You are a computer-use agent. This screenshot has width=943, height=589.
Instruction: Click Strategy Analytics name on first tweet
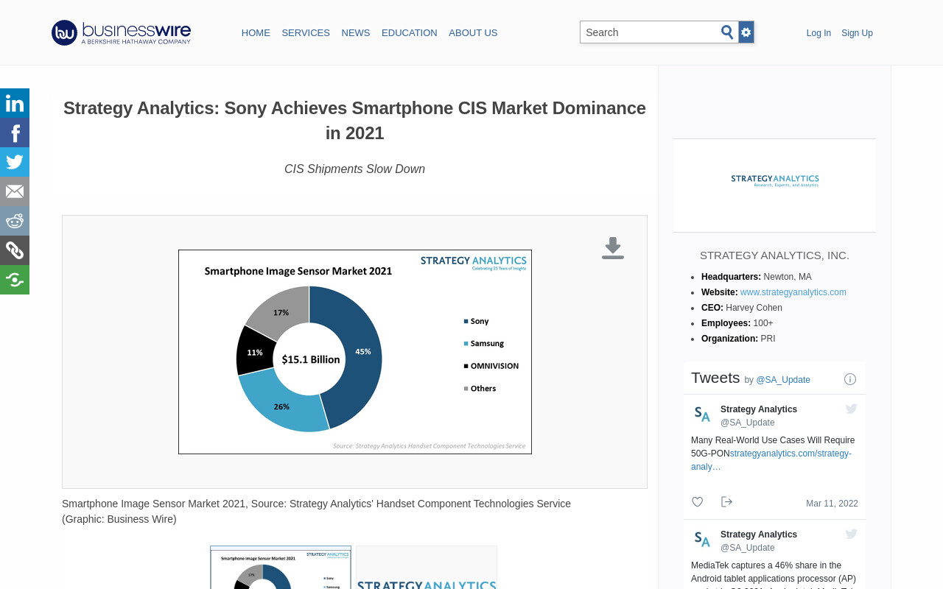[759, 409]
